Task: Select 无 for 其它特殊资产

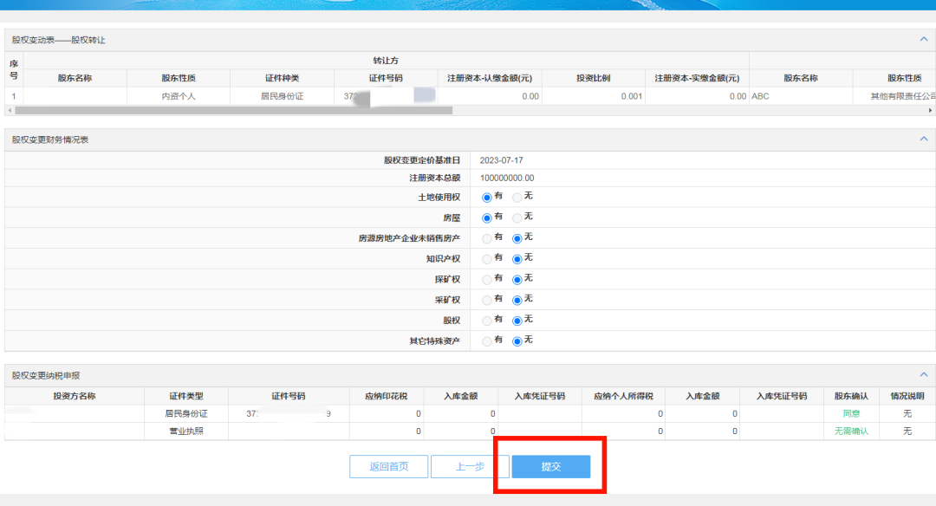Action: [517, 341]
